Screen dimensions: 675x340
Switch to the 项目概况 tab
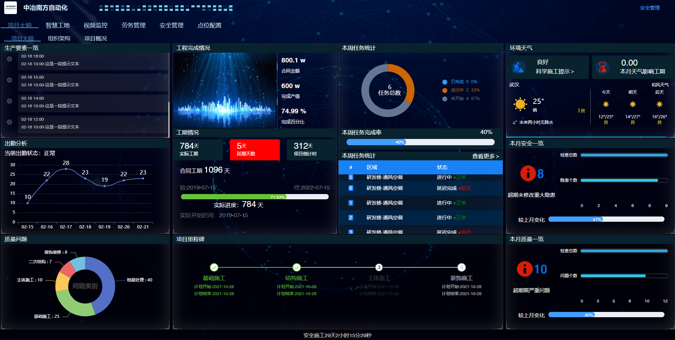click(96, 38)
